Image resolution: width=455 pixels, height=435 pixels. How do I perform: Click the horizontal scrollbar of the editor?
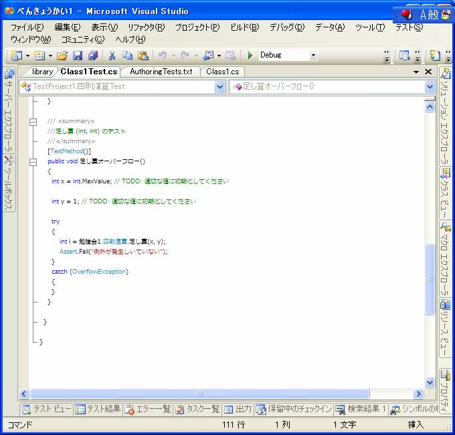201,394
